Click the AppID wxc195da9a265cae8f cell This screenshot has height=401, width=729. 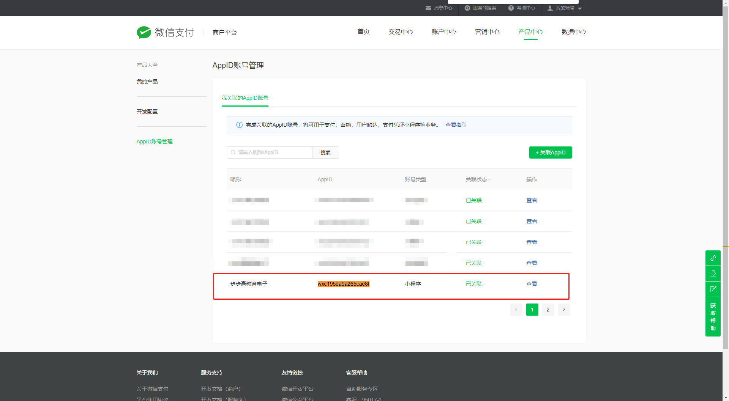(344, 284)
